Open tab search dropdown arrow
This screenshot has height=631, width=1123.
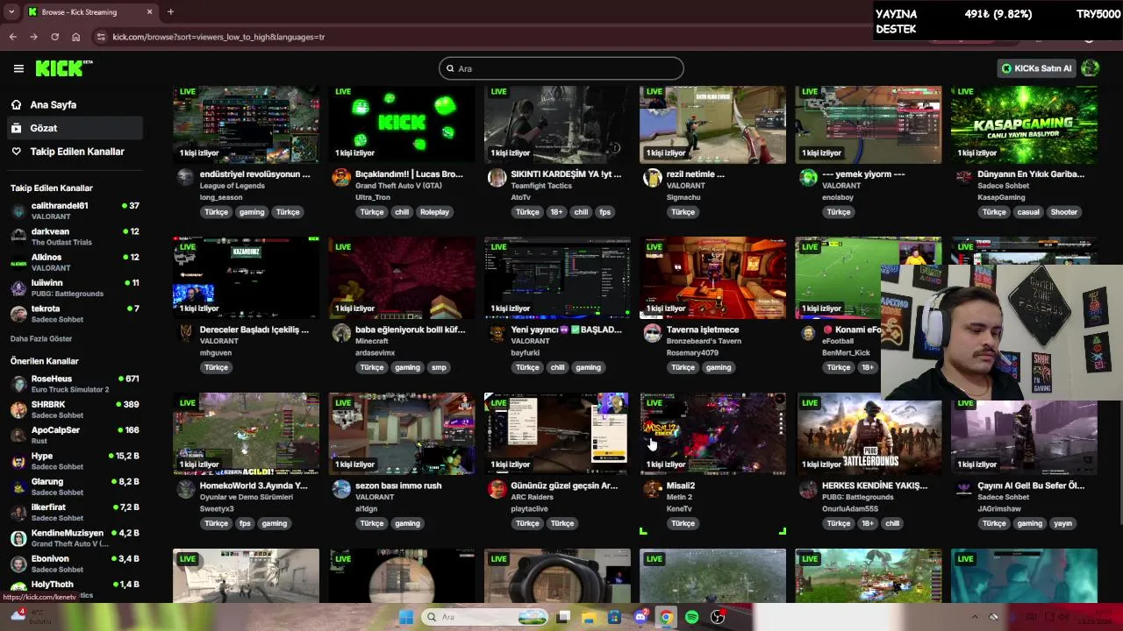pos(11,12)
